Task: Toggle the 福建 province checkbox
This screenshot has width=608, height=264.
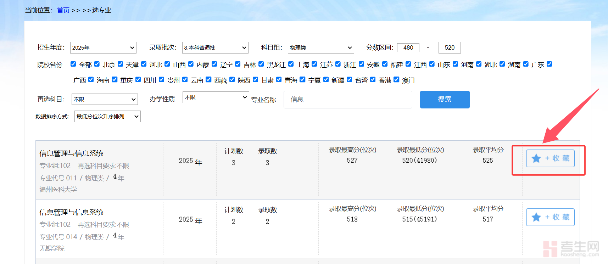Action: click(385, 64)
